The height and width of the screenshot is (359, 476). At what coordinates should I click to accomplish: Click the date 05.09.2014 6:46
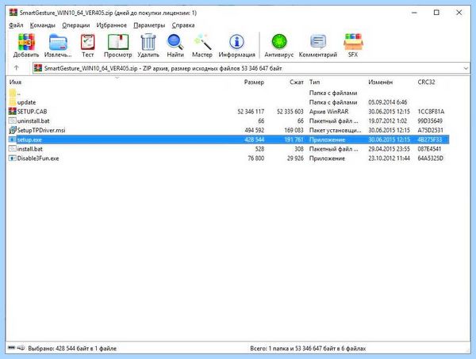click(x=388, y=102)
